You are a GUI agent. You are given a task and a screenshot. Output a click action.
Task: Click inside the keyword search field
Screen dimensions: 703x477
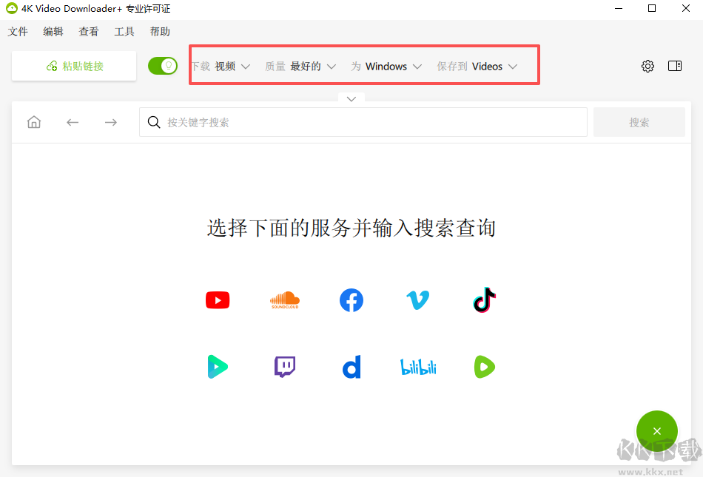click(363, 121)
